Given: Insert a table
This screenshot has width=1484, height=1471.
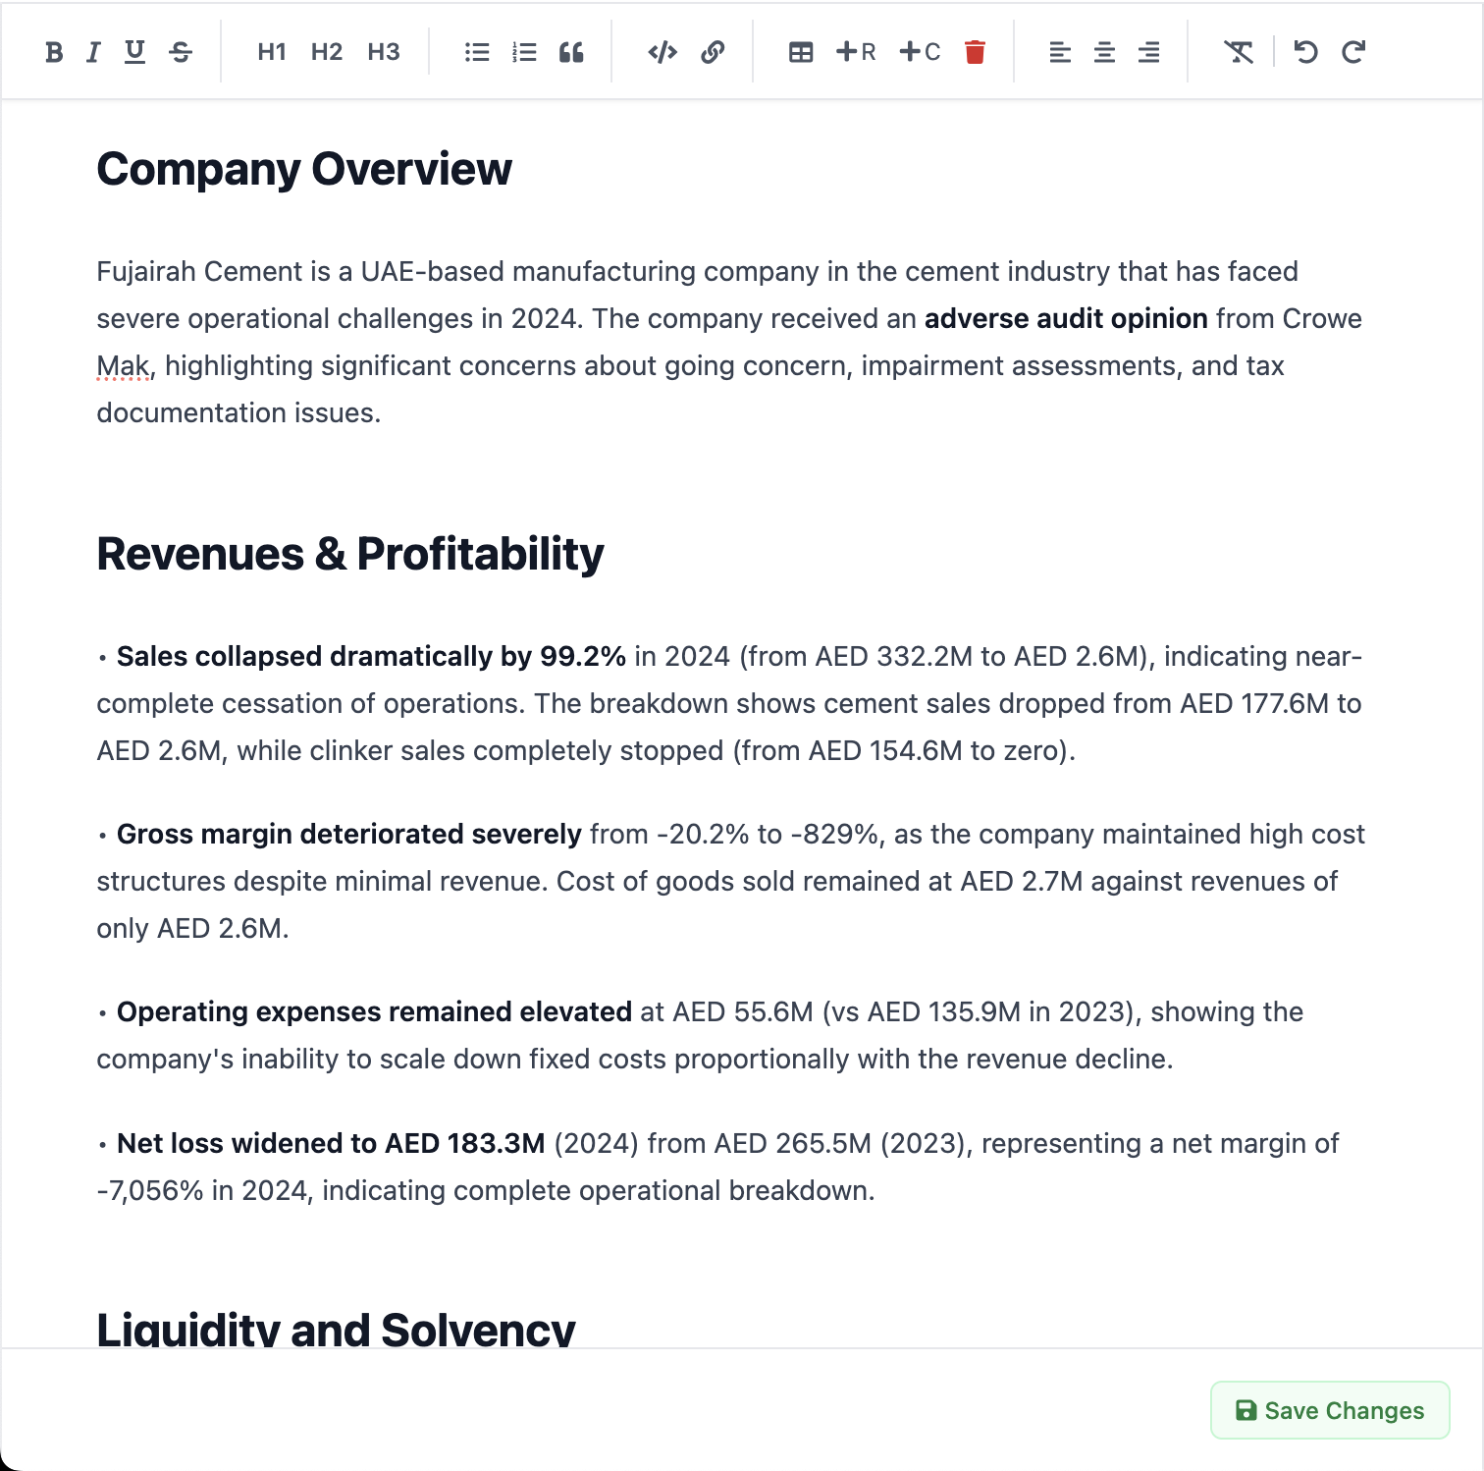Looking at the screenshot, I should pyautogui.click(x=801, y=52).
